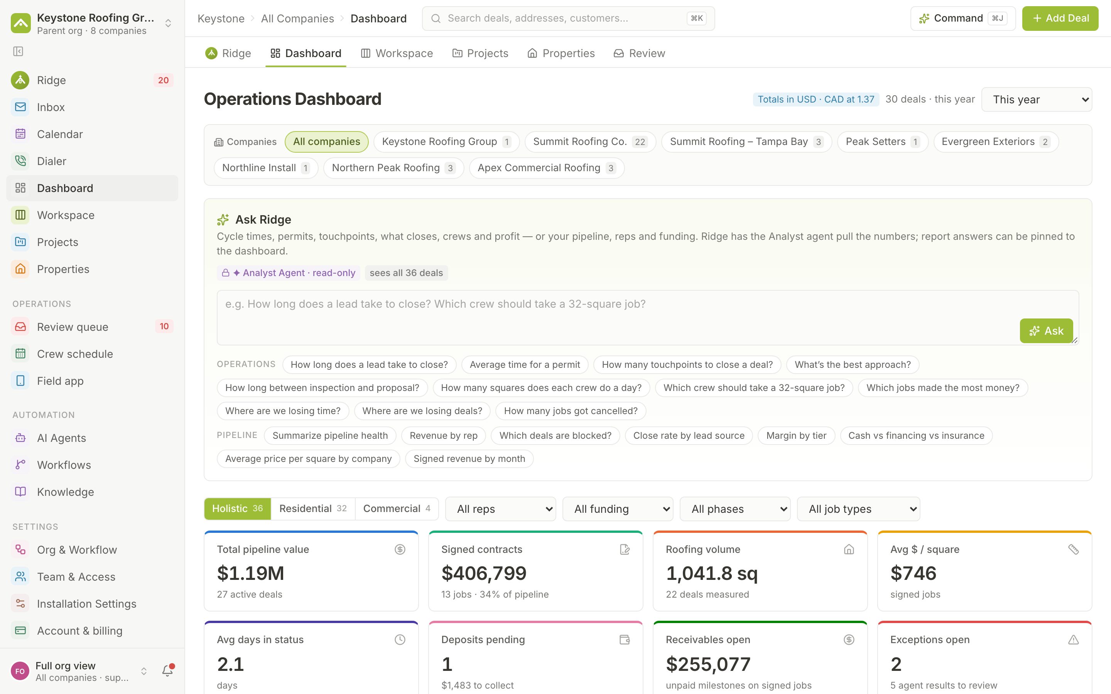Open the All reps dropdown
The height and width of the screenshot is (694, 1111).
(x=500, y=509)
